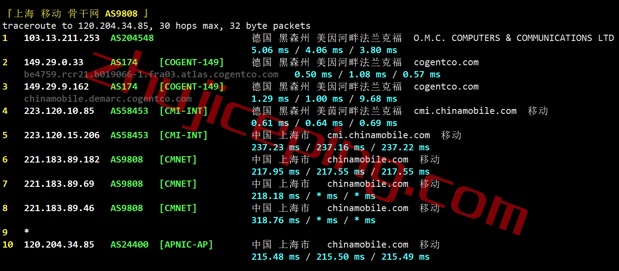Select the [APNIC-AP] tag on hop 10
Image resolution: width=619 pixels, height=271 pixels.
[x=186, y=244]
